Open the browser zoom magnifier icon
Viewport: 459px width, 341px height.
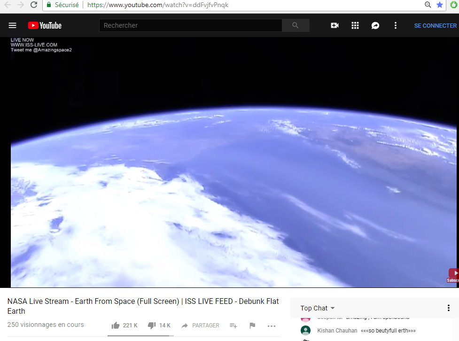click(428, 5)
